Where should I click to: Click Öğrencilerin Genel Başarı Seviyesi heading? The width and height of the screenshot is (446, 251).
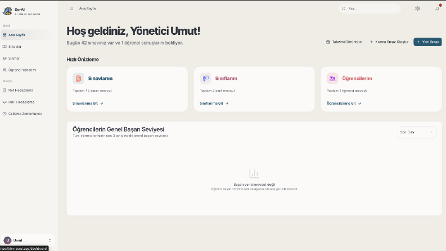coord(118,129)
